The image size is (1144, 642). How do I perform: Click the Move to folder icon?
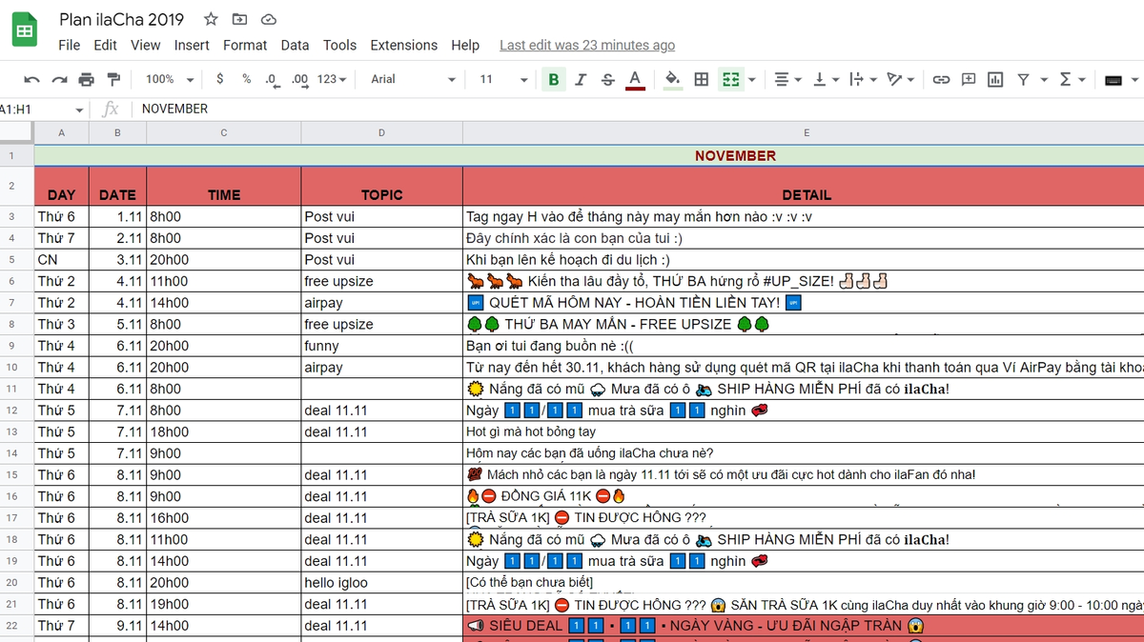click(x=239, y=19)
